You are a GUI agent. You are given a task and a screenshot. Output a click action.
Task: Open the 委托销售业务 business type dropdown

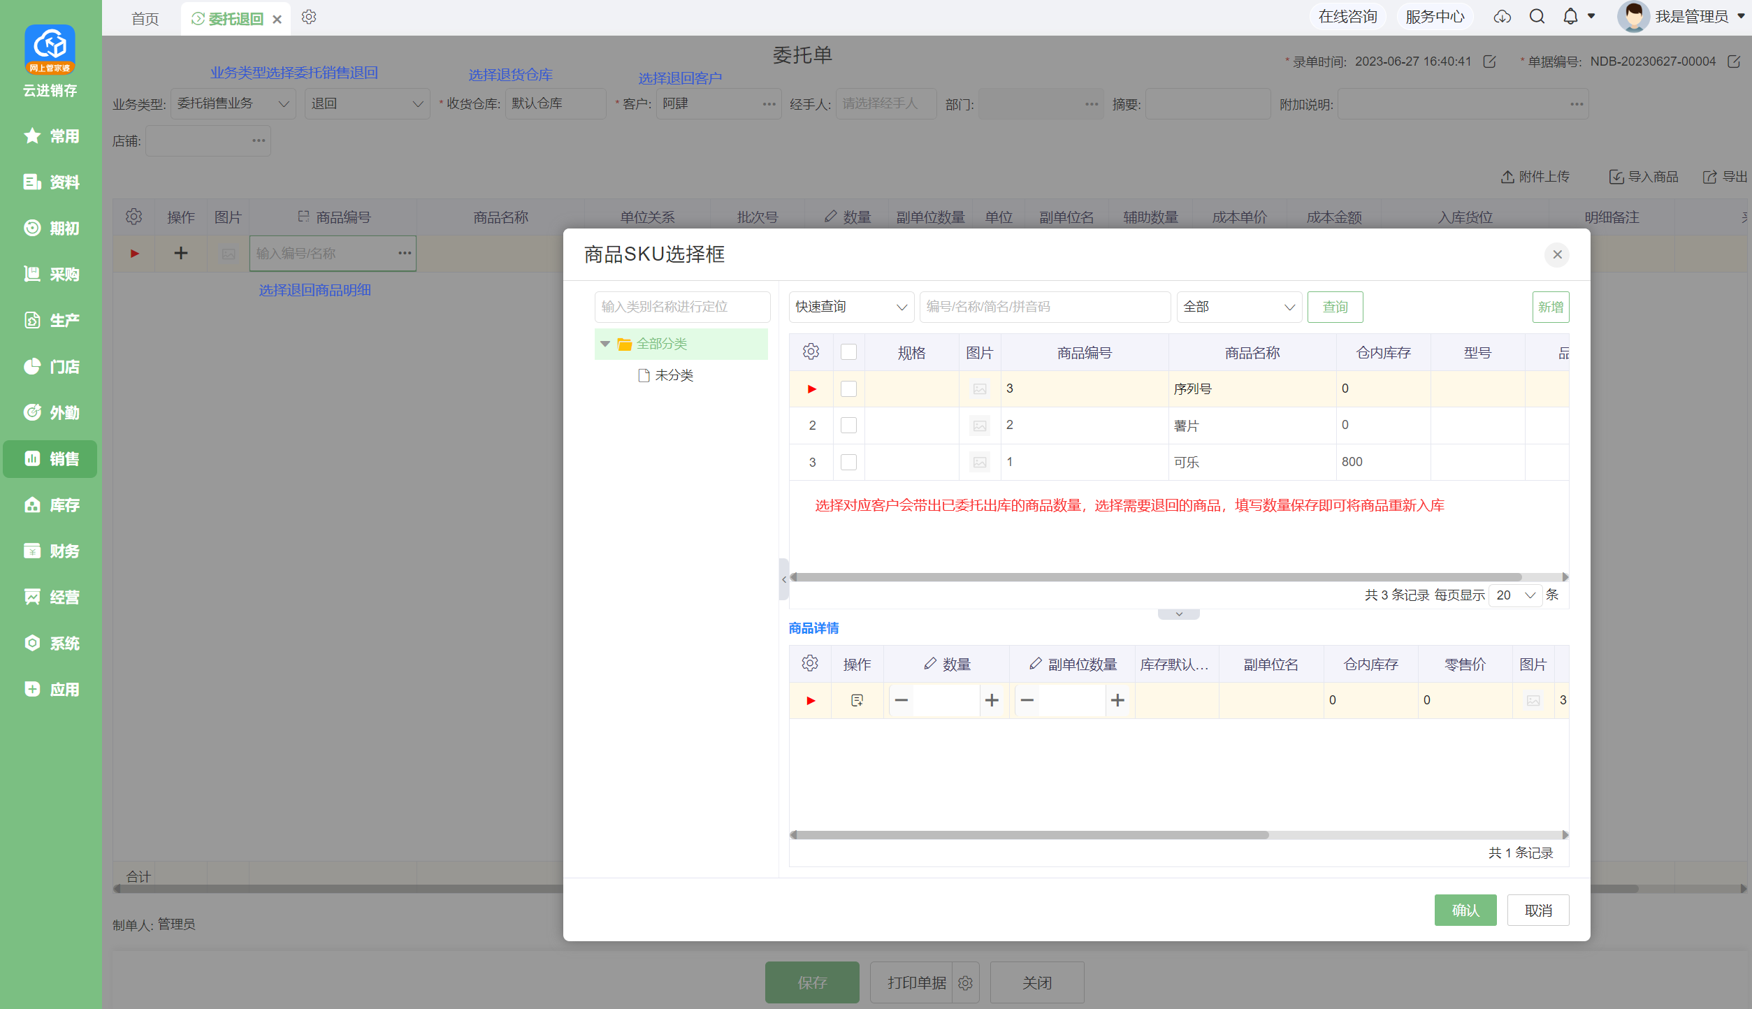coord(233,103)
